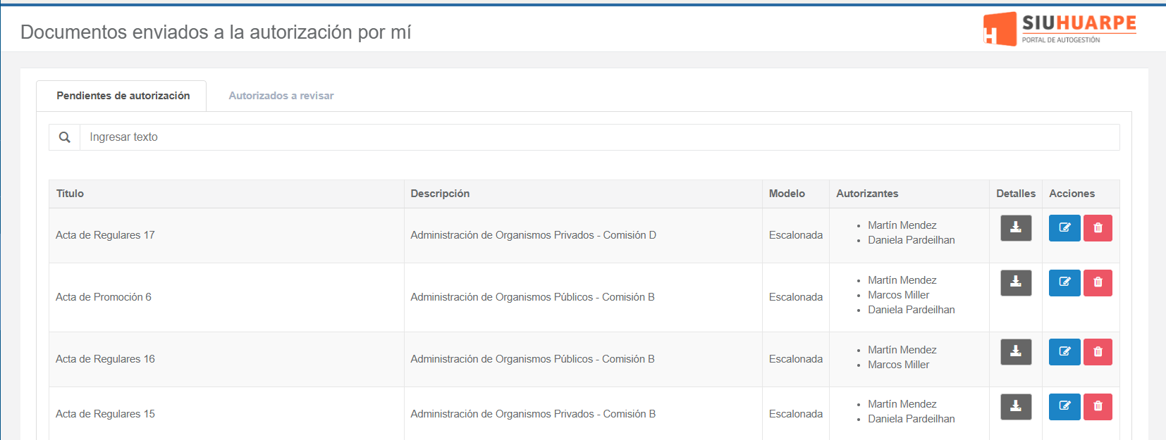Delete the Acta de Promoción 6 document
The height and width of the screenshot is (440, 1166).
tap(1098, 283)
